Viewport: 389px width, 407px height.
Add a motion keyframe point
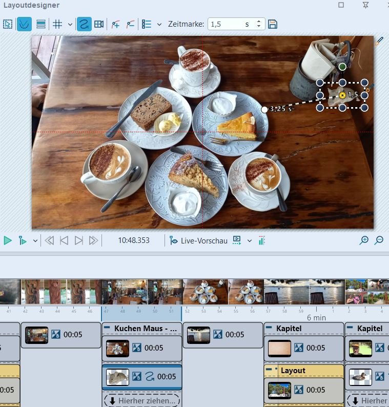[x=115, y=24]
